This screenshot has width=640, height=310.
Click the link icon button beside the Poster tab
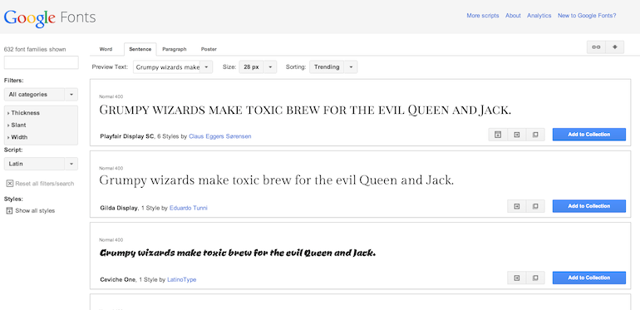click(x=596, y=47)
